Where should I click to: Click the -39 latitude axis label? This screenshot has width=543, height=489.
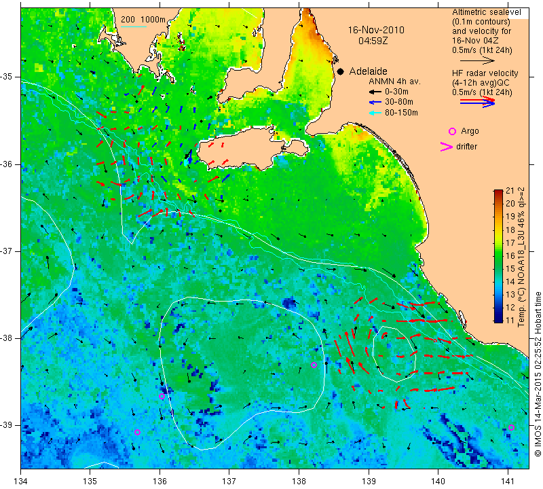point(7,425)
